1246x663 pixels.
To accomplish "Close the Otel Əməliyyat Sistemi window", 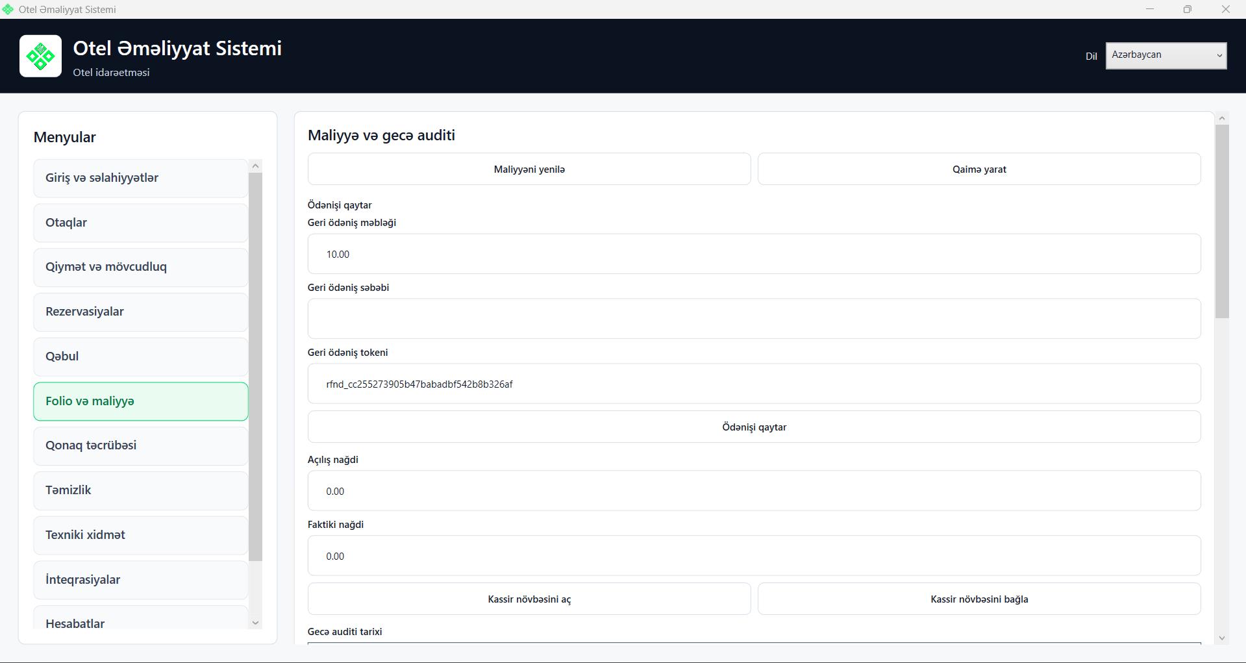I will pos(1226,9).
